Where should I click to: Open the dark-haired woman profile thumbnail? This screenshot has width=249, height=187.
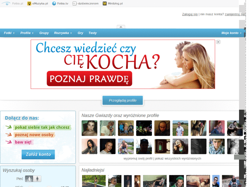(89, 146)
